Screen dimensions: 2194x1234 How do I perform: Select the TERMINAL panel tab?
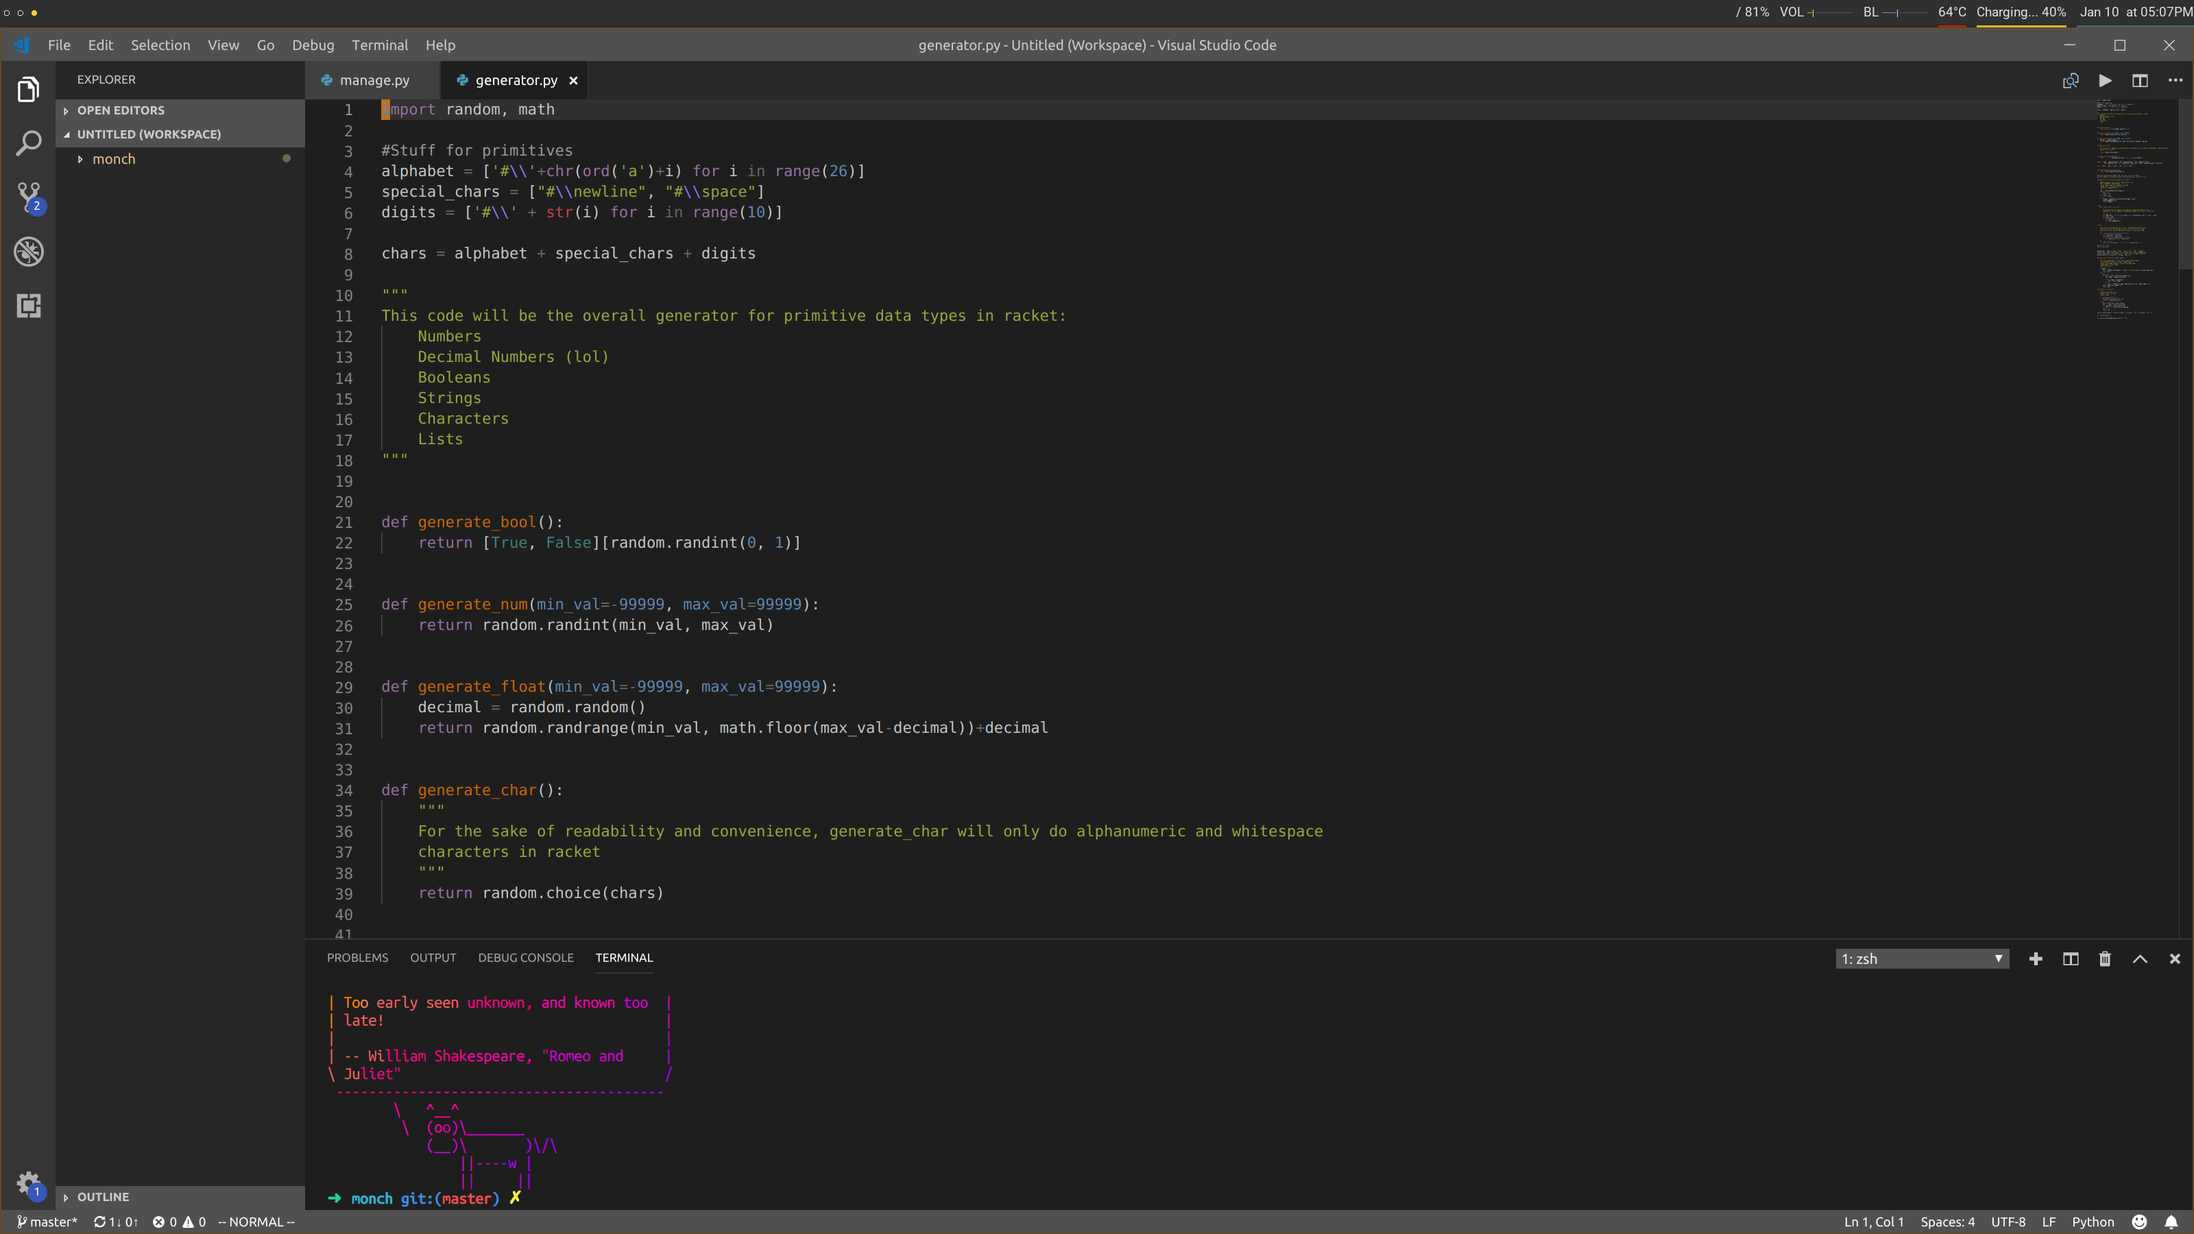point(625,958)
